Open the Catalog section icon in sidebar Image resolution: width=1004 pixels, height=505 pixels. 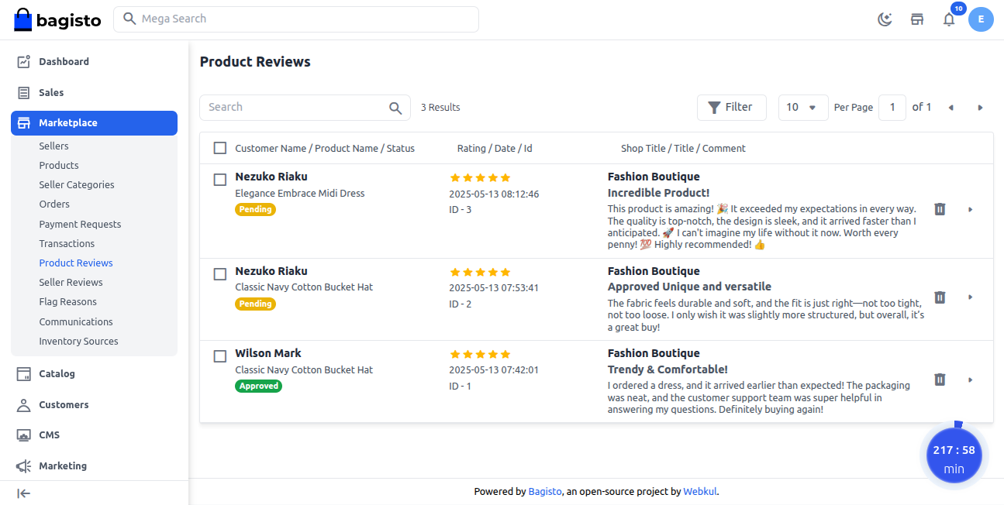tap(26, 373)
